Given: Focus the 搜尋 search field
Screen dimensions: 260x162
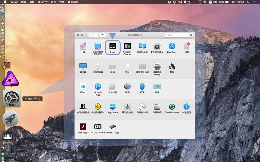Looking at the screenshot, I should (178, 35).
